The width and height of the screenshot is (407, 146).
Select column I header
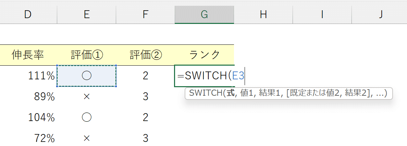click(x=322, y=15)
